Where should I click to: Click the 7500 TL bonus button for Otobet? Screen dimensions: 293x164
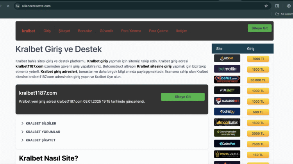point(258,59)
